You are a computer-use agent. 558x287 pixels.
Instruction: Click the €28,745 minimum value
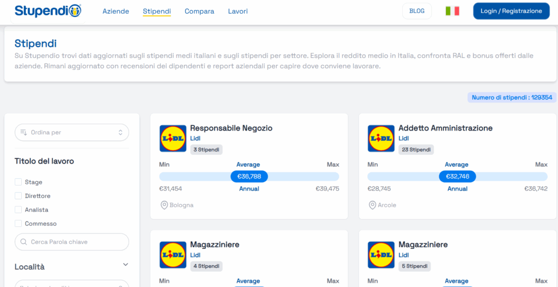pos(379,189)
